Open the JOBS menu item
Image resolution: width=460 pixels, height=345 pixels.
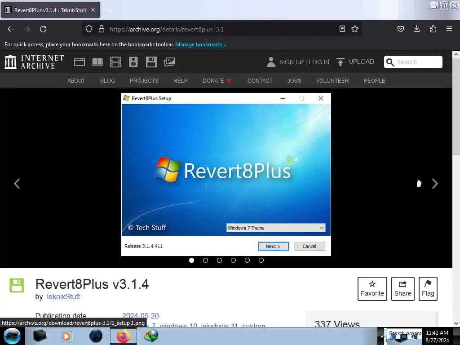[294, 81]
